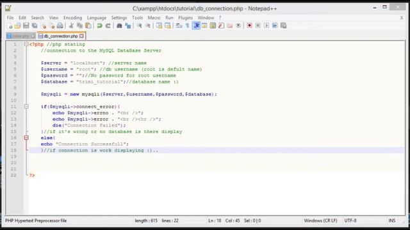This screenshot has height=230, width=410.
Task: Click the Redo arrow icon
Action: (108, 26)
